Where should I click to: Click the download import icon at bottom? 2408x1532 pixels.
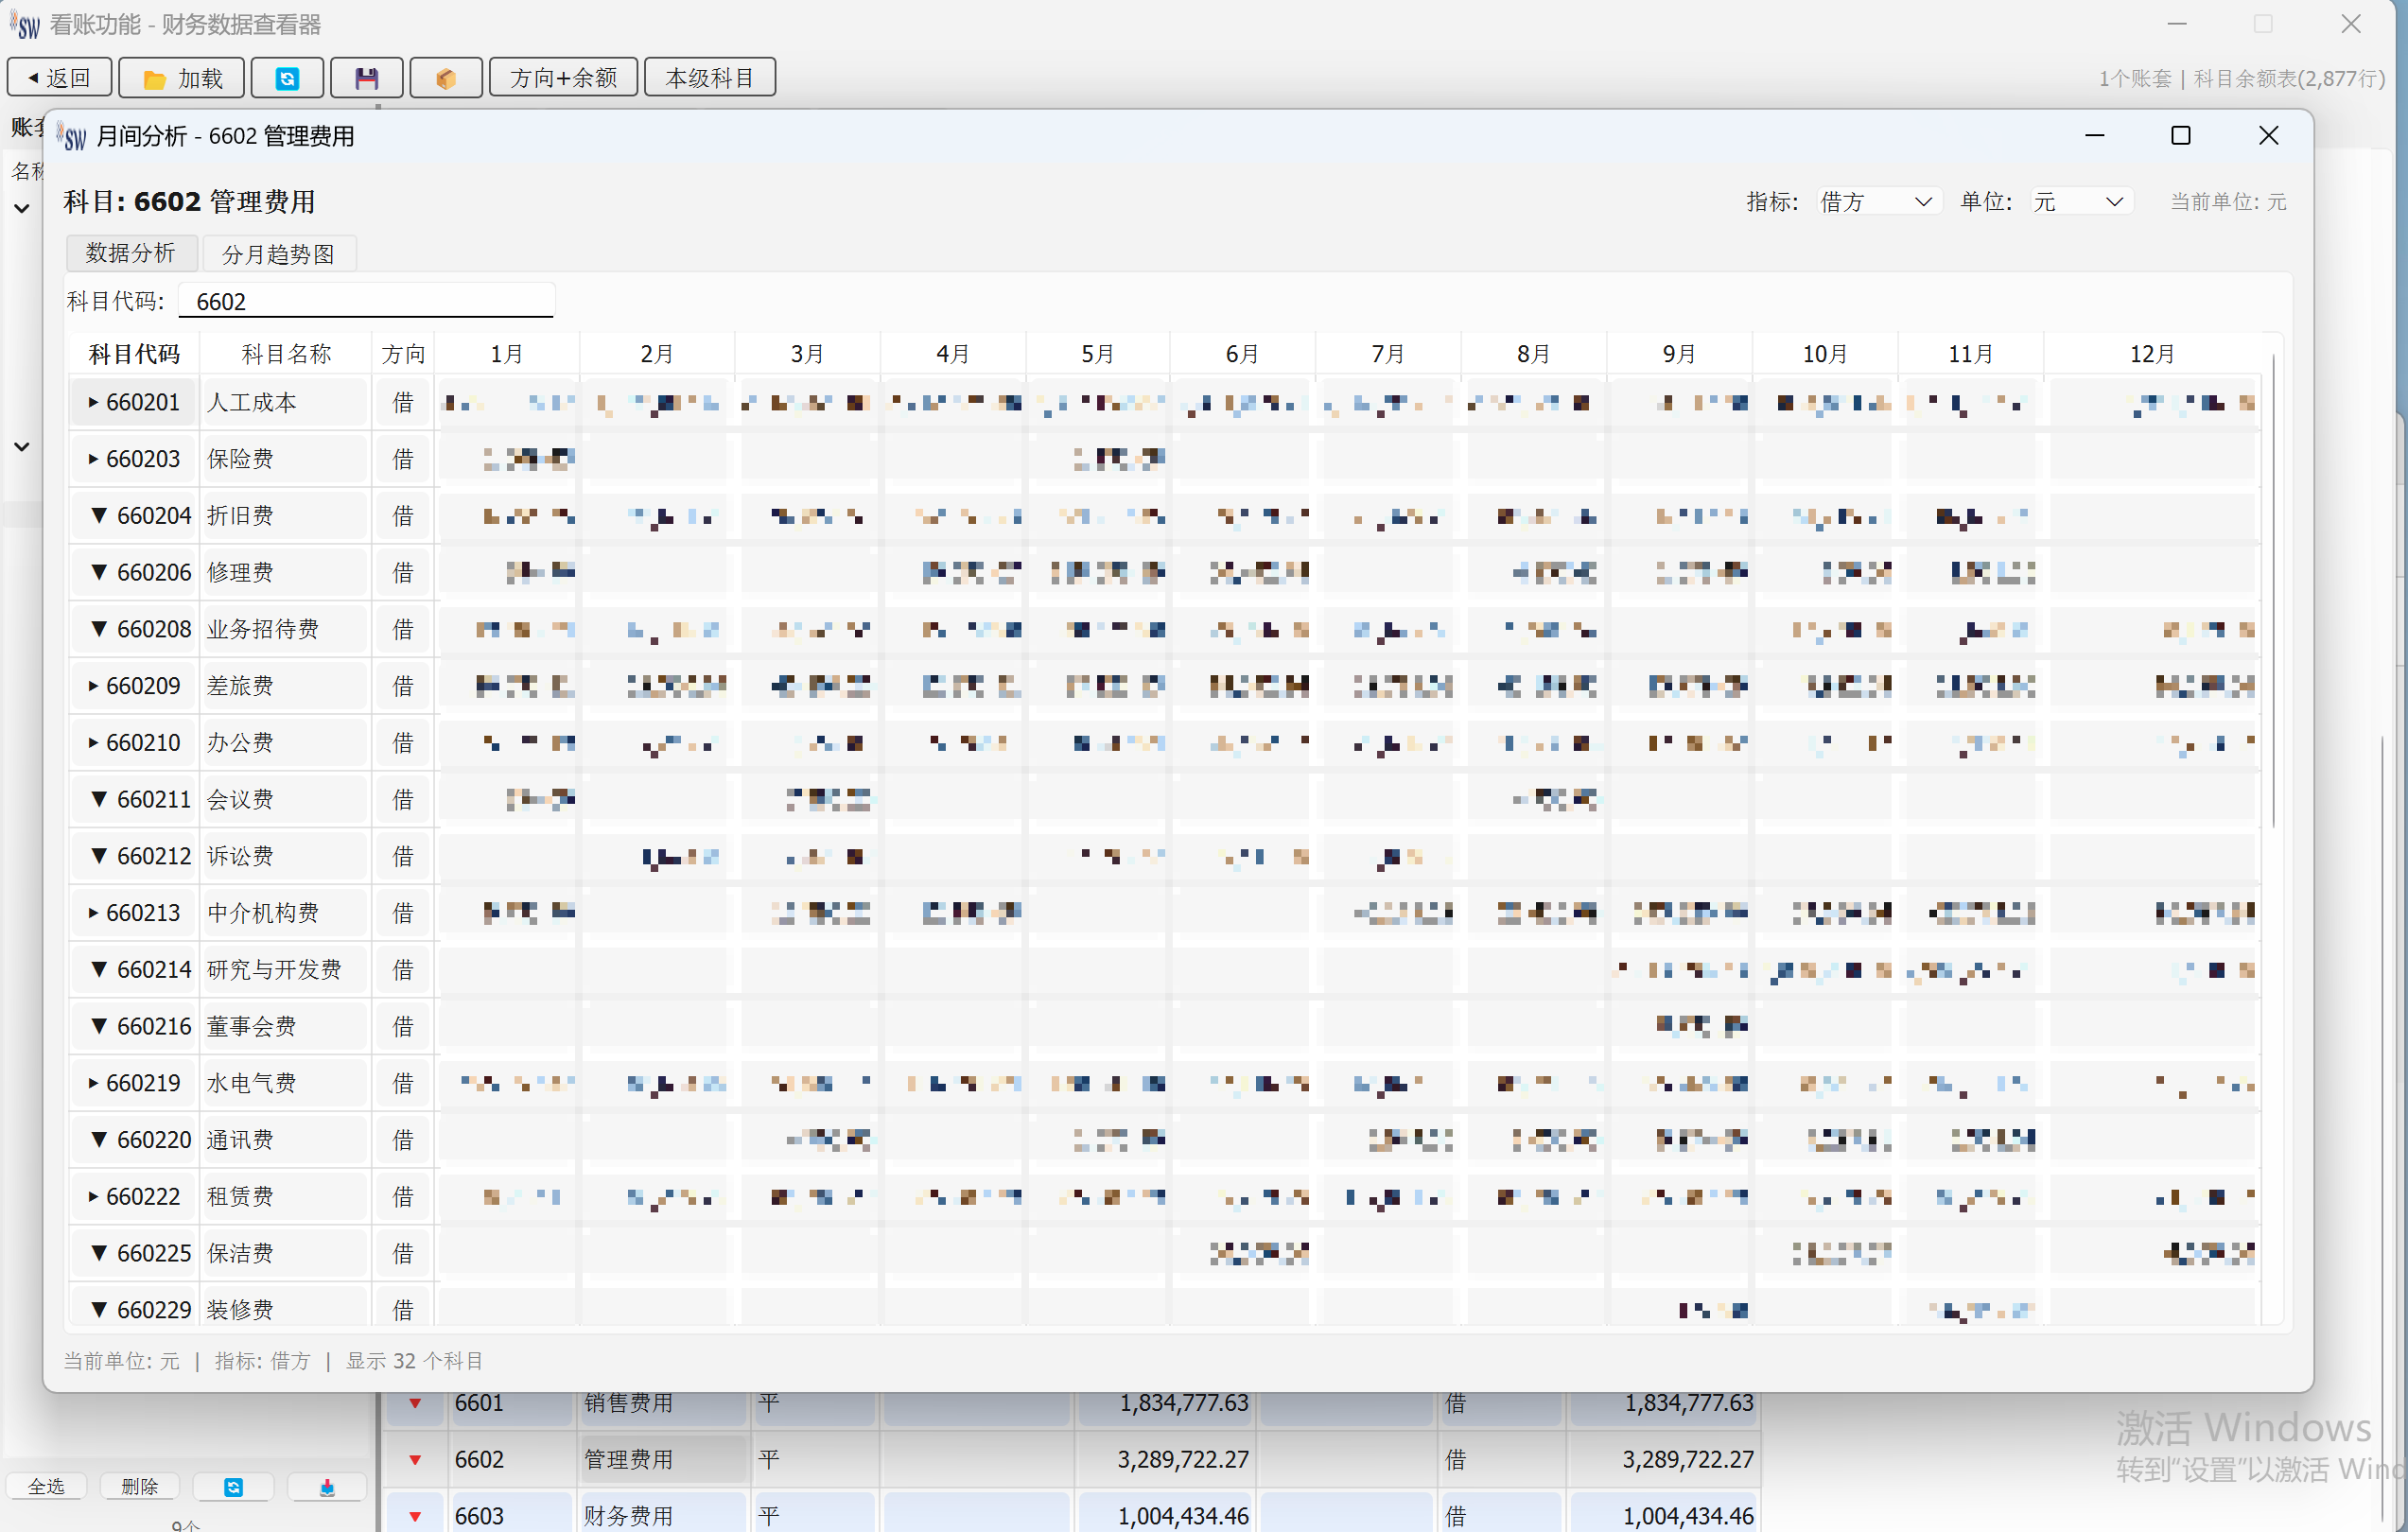pos(327,1487)
